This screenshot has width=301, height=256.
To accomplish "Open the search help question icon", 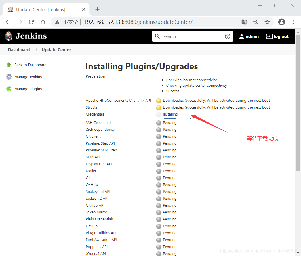I will pos(228,36).
